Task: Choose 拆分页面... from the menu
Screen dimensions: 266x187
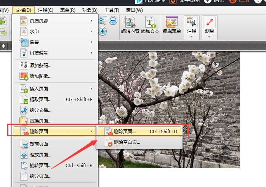Action: tap(55, 176)
